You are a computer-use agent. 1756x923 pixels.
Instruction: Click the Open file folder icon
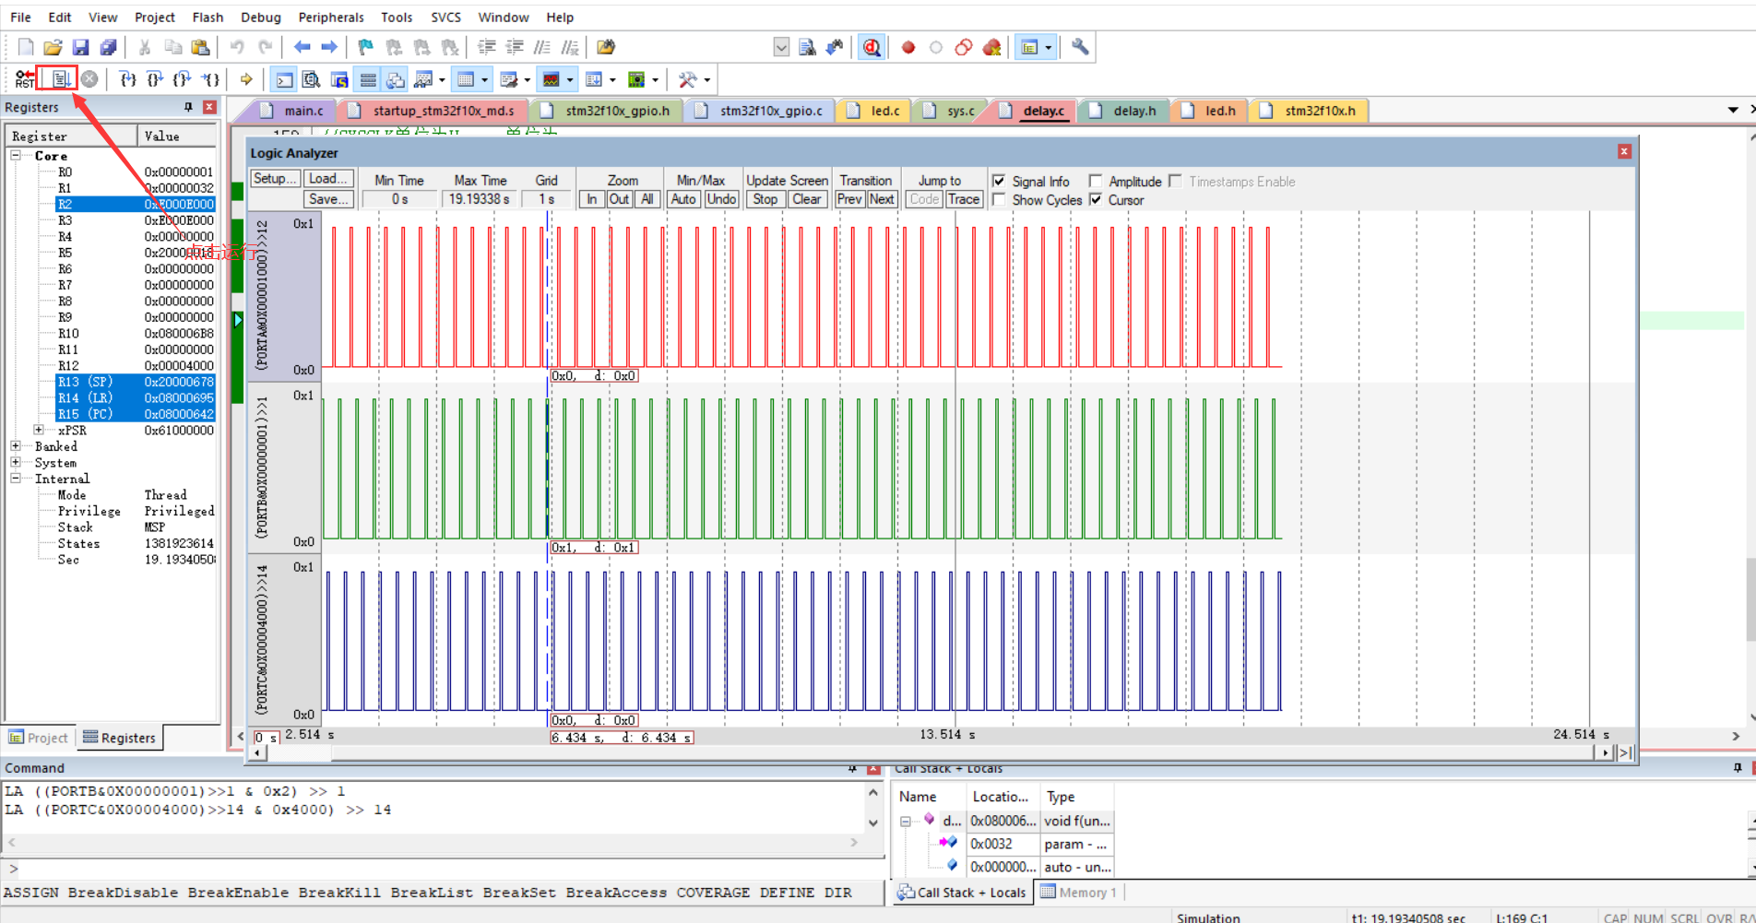tap(53, 47)
